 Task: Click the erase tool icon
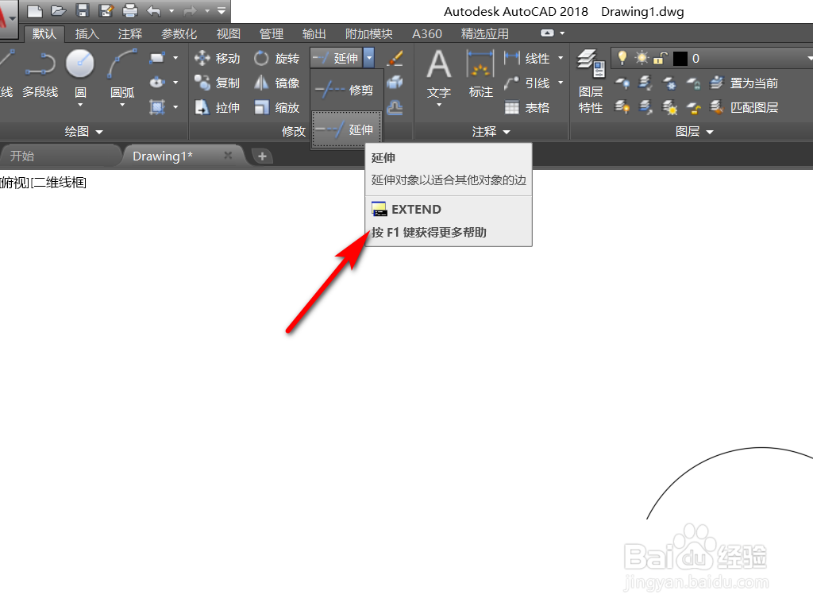click(395, 57)
